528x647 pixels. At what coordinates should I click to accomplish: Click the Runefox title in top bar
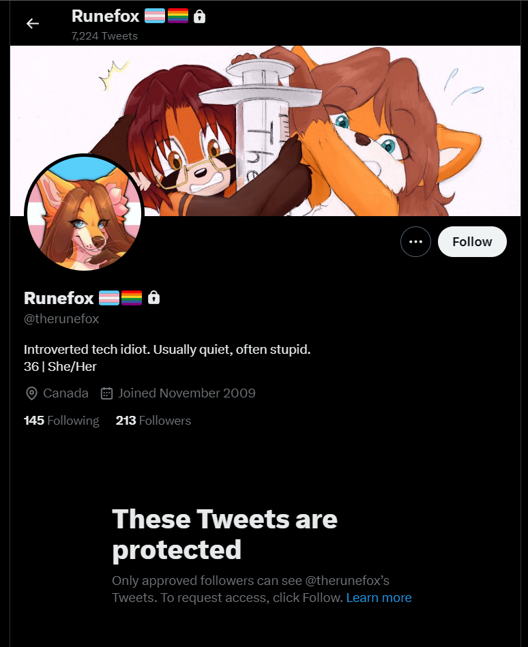point(105,16)
